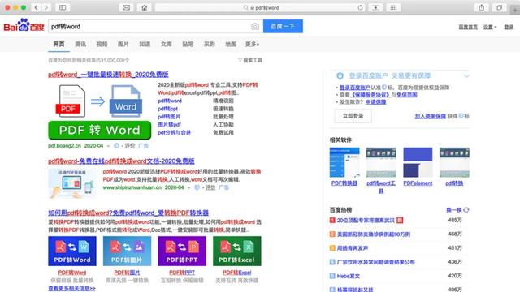The width and height of the screenshot is (520, 292).
Task: Open the green PDF 转 Word banner
Action: coord(99,130)
